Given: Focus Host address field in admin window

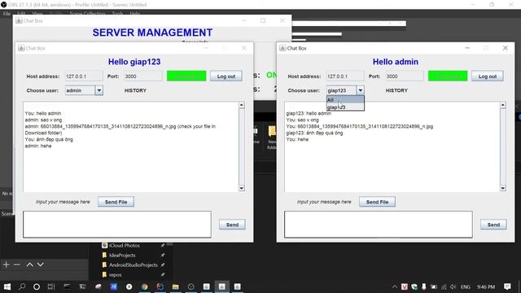Looking at the screenshot, I should click(x=345, y=76).
